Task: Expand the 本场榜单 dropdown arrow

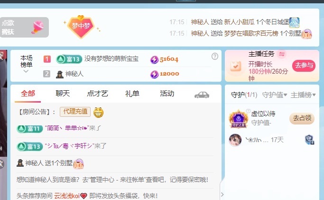Action: coord(26,71)
